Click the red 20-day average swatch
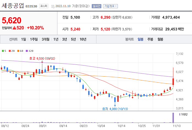Viewport: 192px width, 130px height. click(x=10, y=51)
